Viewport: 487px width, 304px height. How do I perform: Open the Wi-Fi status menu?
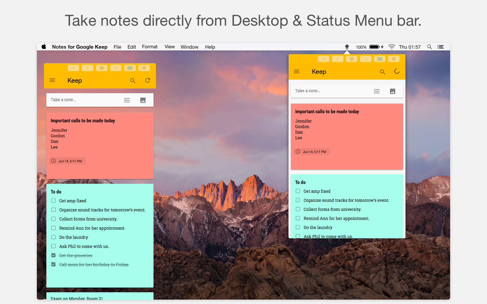coord(392,47)
